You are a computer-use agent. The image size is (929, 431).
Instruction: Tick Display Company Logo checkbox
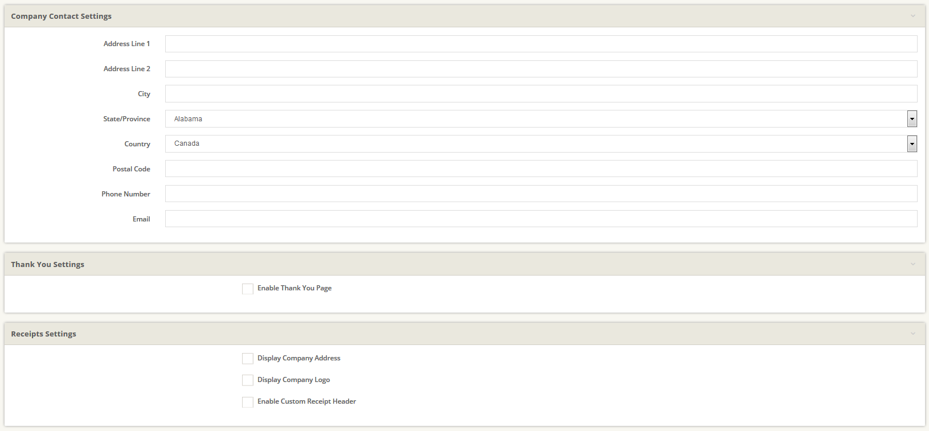248,380
